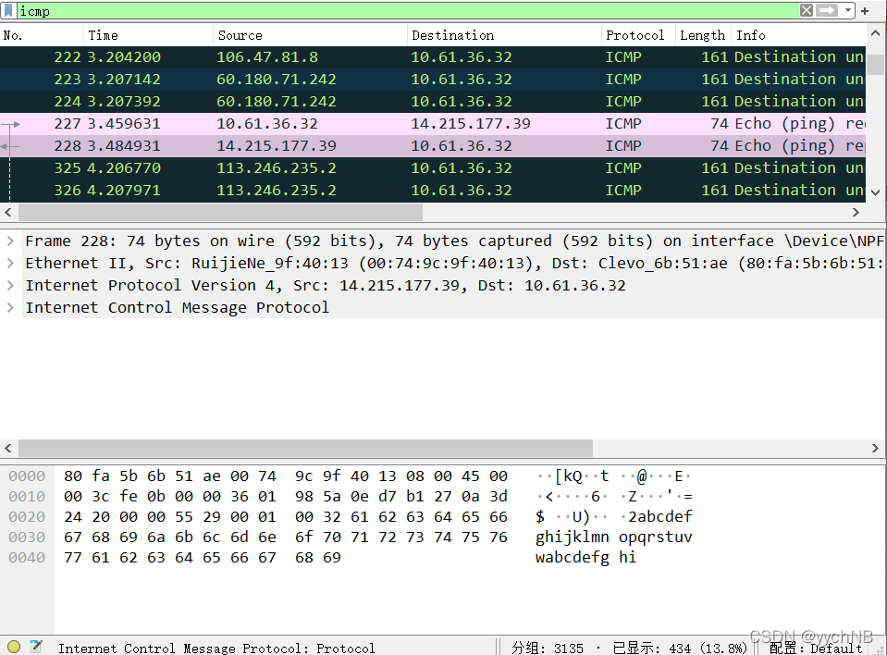
Task: Select packet 227 echo ping request
Action: (x=433, y=124)
